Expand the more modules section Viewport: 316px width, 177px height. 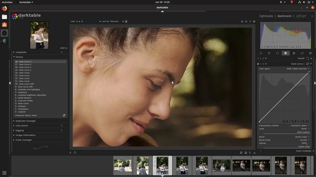pyautogui.click(x=304, y=151)
